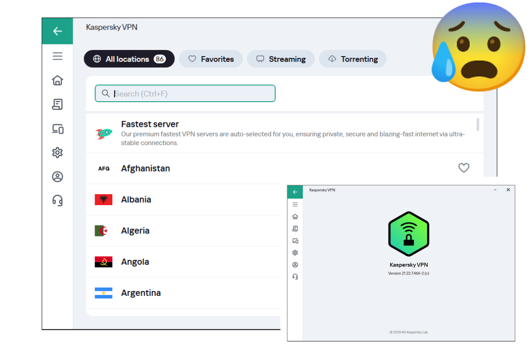Click the Argentina flag icon
Screen dimensions: 531x355
click(104, 293)
